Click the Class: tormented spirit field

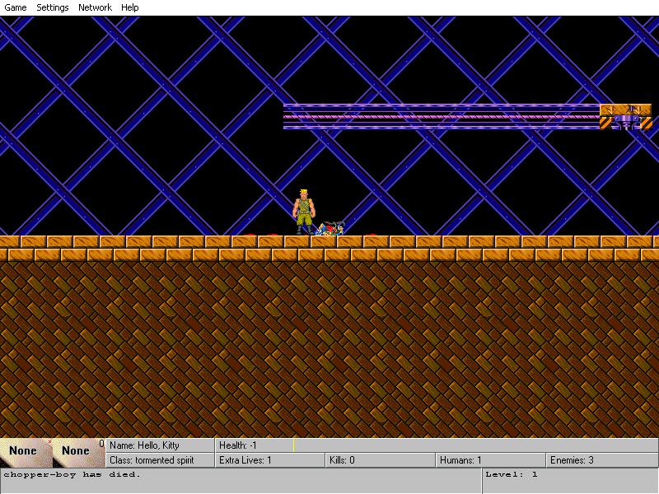pos(160,460)
